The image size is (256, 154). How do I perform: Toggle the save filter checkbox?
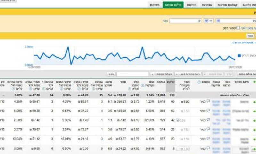(238, 28)
